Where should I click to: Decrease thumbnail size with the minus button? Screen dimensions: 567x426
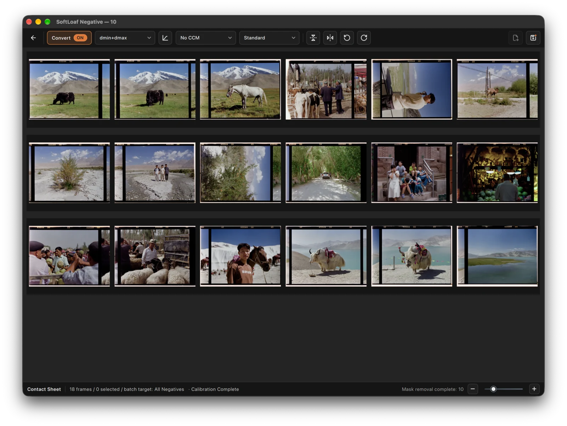(x=473, y=389)
